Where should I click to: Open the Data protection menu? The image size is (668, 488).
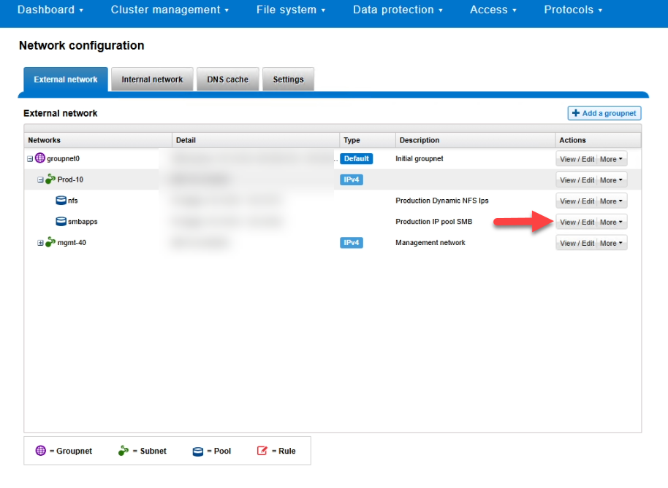pos(398,10)
